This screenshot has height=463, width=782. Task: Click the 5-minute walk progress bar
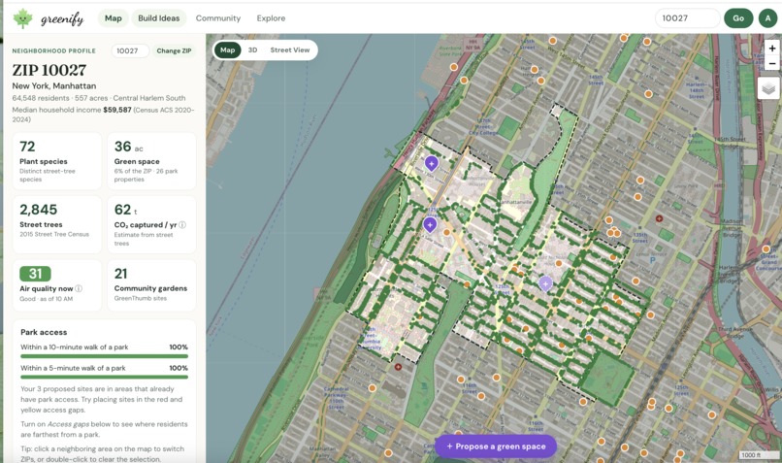tap(104, 378)
